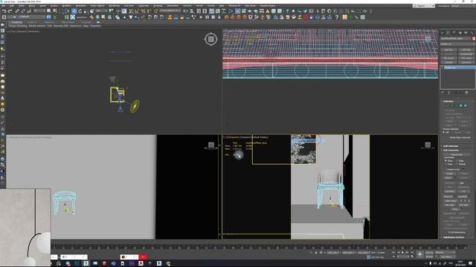The width and height of the screenshot is (476, 267).
Task: Activate the Select and Move tool
Action: coord(74,11)
